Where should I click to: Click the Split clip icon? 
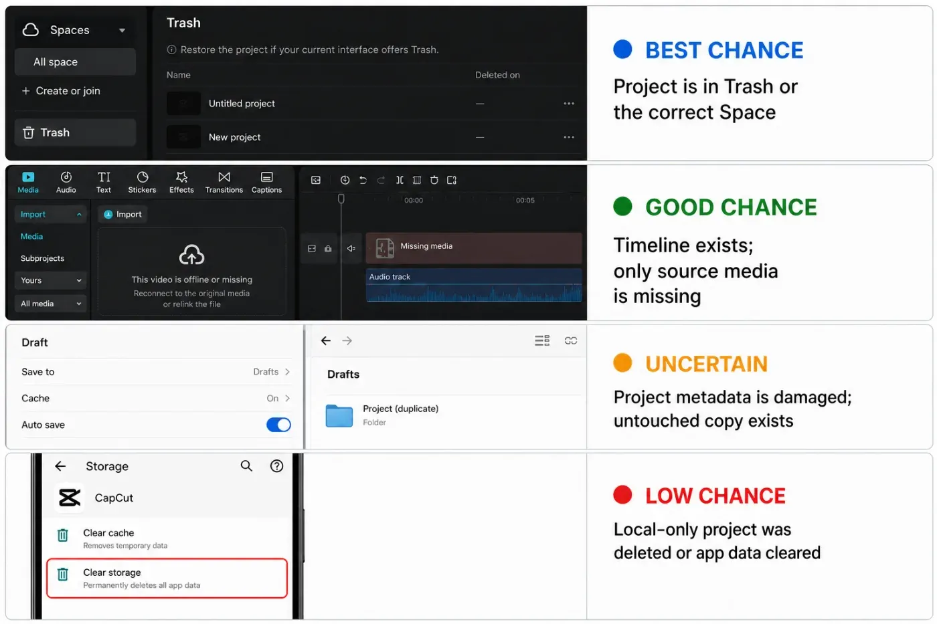400,180
